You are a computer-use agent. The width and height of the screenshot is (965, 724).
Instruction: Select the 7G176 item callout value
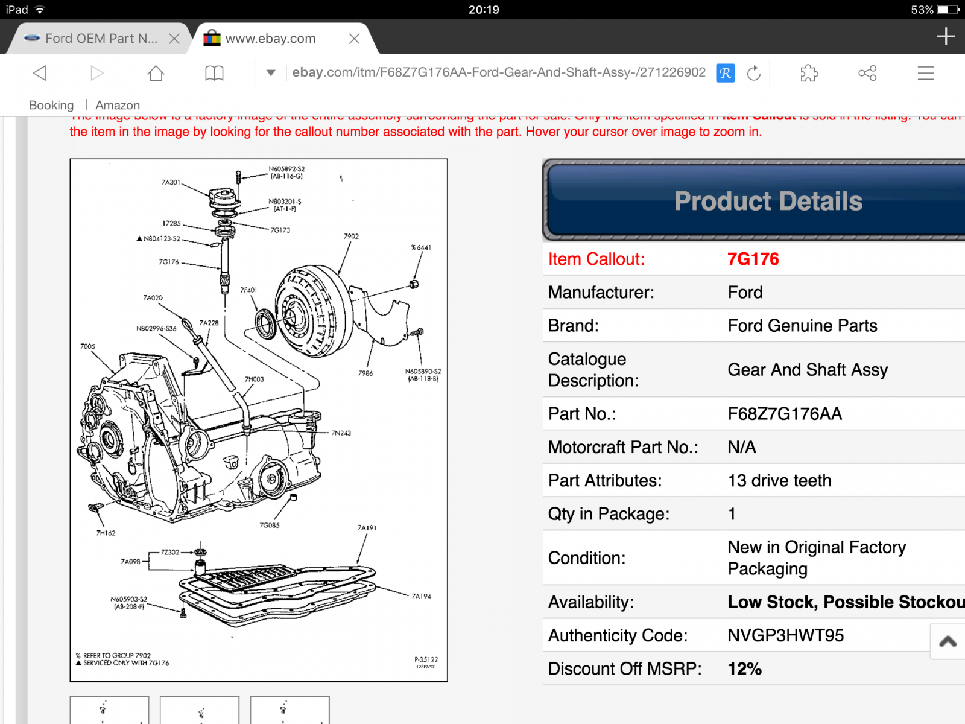point(753,259)
